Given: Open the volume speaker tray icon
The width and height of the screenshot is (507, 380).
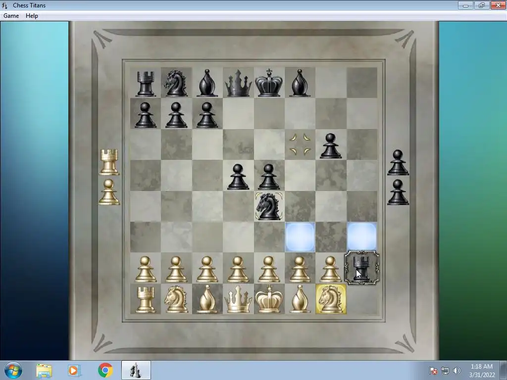Looking at the screenshot, I should (456, 371).
